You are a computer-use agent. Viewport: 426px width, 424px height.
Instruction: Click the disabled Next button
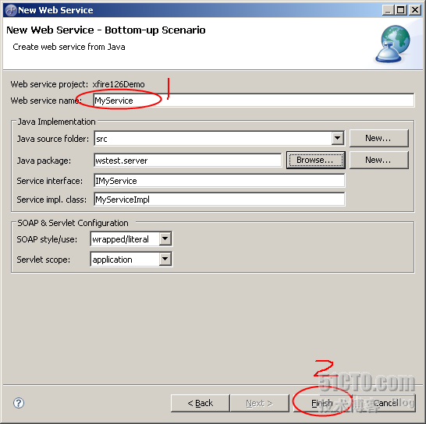(260, 403)
